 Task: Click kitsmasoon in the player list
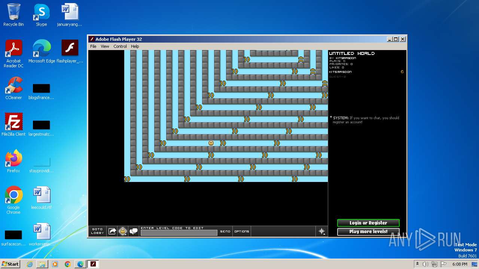click(340, 72)
